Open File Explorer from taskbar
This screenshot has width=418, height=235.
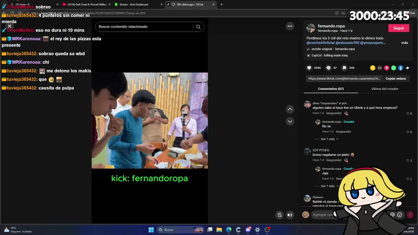[219, 230]
